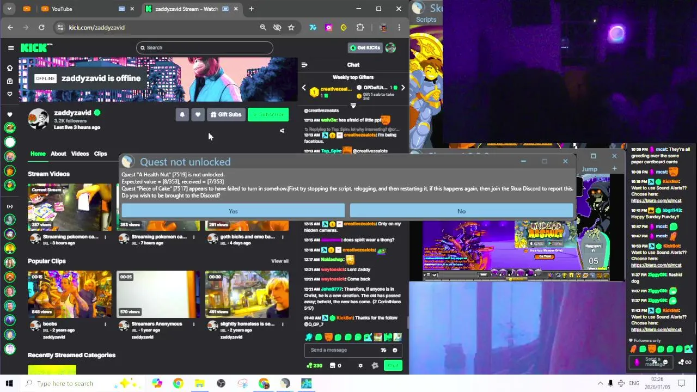697x392 pixels.
Task: Click the follow heart button for zaddyzavid
Action: [x=198, y=114]
